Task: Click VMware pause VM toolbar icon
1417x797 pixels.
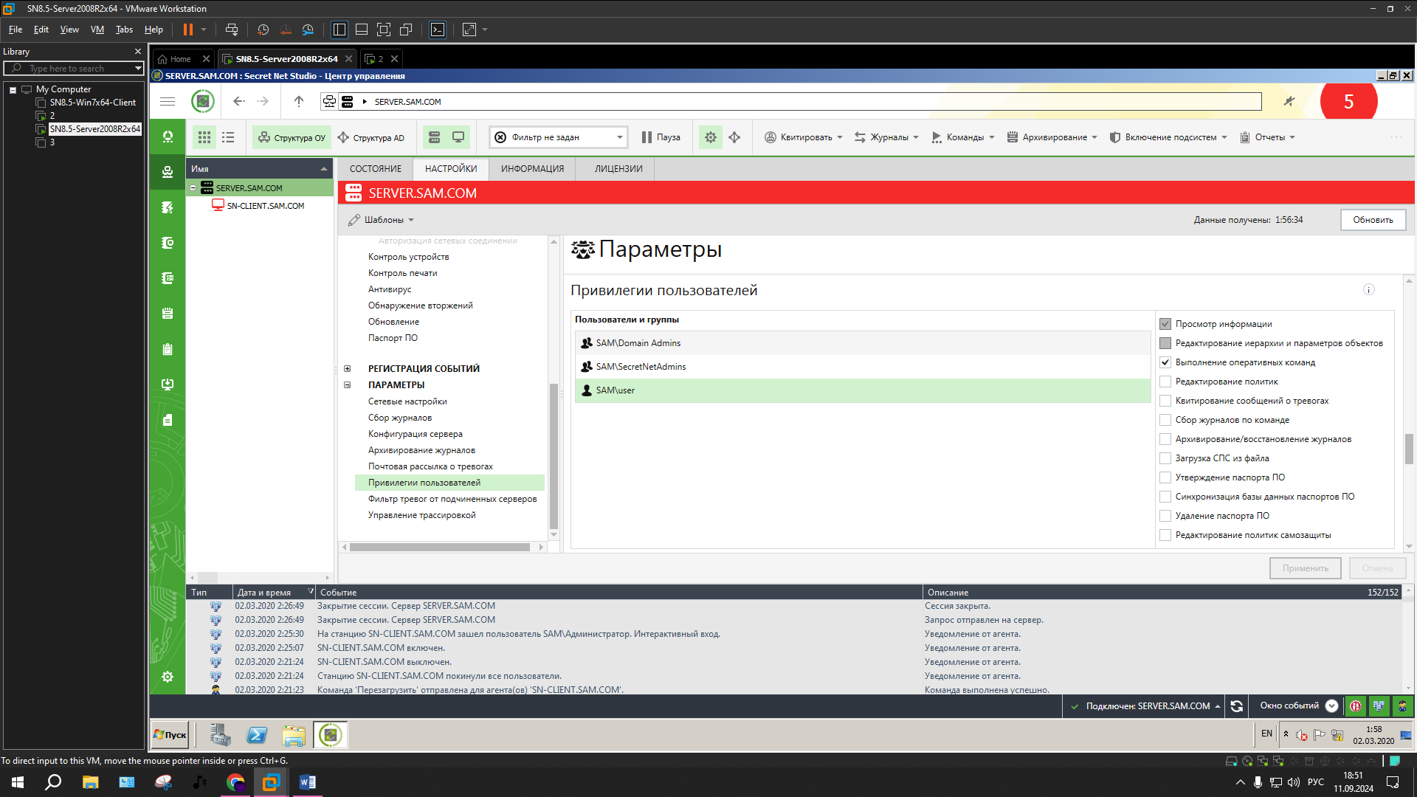Action: tap(188, 30)
